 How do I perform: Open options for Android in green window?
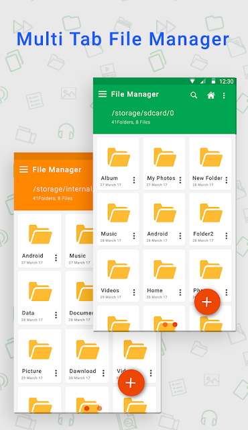pyautogui.click(x=180, y=236)
